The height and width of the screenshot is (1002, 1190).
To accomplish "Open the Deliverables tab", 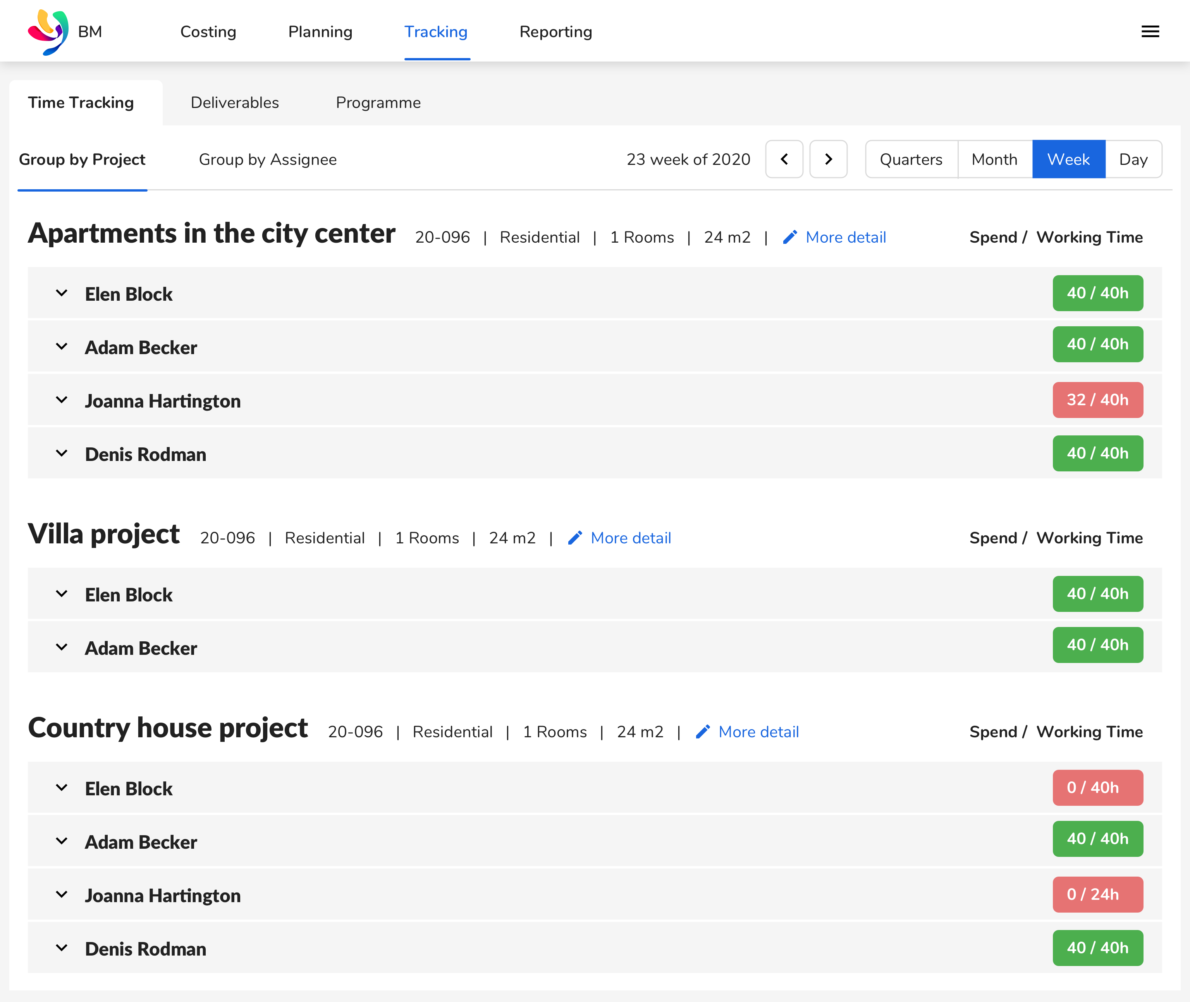I will click(x=234, y=102).
